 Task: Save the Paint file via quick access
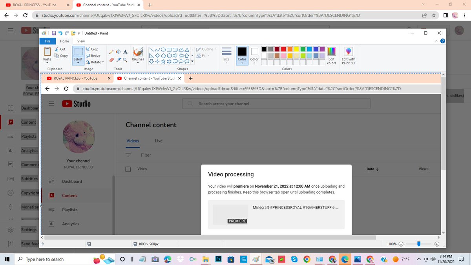pos(54,33)
